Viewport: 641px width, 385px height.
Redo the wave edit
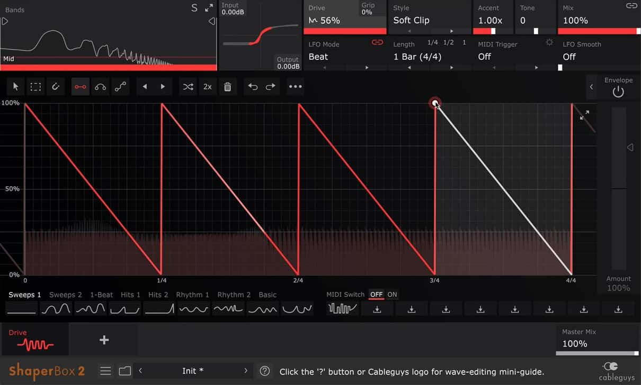tap(271, 87)
